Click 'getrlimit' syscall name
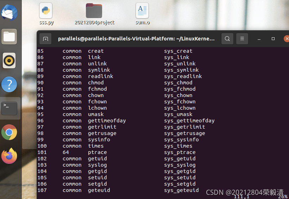289x199 pixels. click(102, 127)
